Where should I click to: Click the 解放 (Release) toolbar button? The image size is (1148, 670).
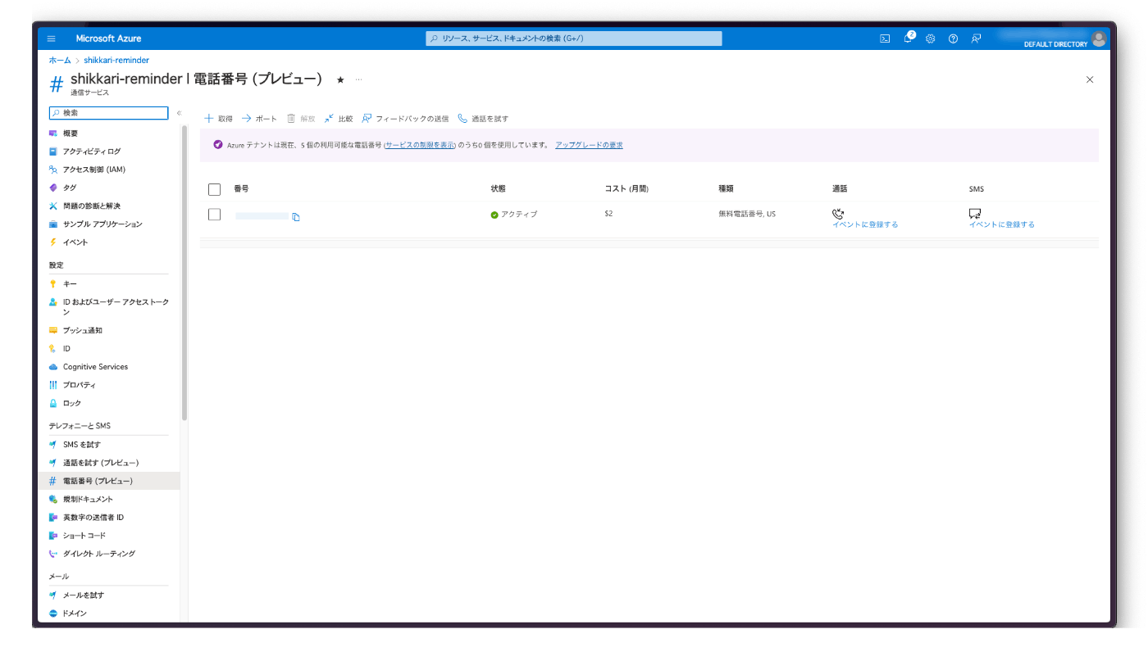301,119
